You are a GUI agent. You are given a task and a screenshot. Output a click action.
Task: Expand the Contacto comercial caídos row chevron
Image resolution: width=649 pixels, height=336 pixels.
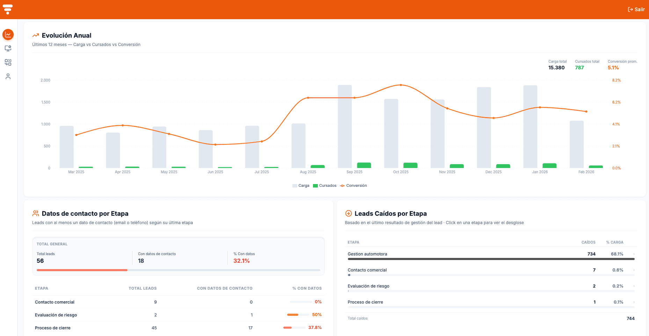point(634,270)
